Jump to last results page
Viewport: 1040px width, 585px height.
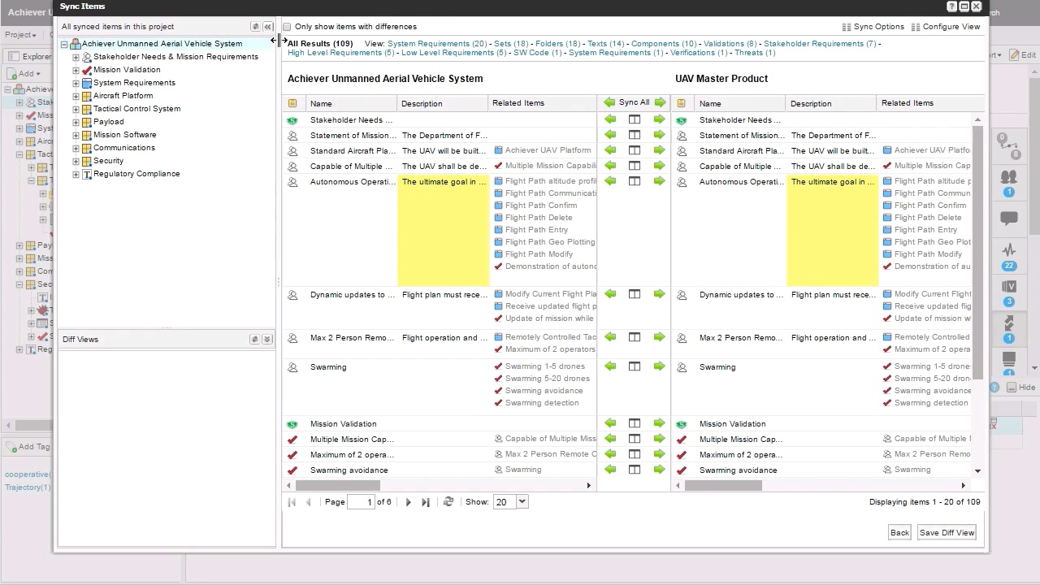click(425, 502)
